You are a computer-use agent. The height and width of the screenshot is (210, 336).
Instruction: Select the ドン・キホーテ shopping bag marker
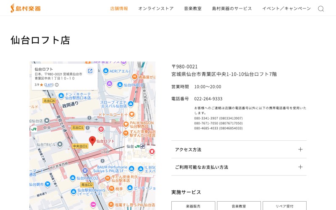tap(61, 96)
